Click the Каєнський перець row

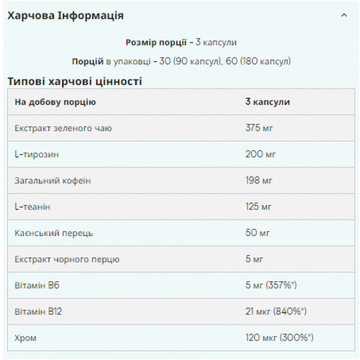(x=181, y=233)
